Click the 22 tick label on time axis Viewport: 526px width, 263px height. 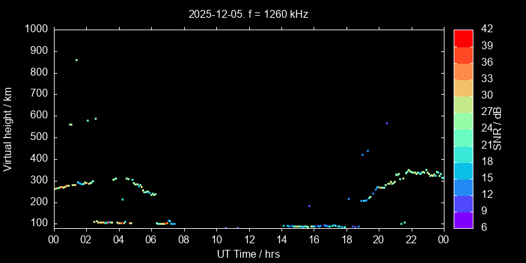[x=410, y=239]
